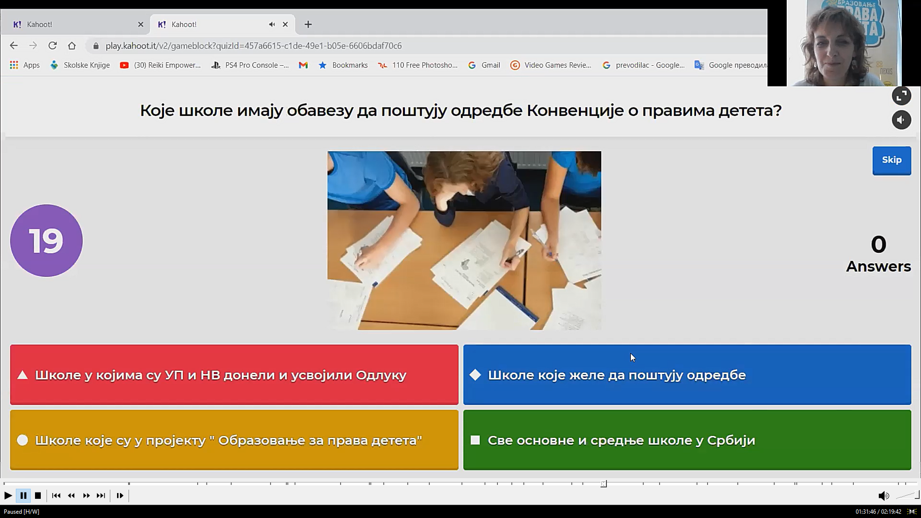Click the video seek bar position marker
The image size is (921, 518).
[x=603, y=483]
